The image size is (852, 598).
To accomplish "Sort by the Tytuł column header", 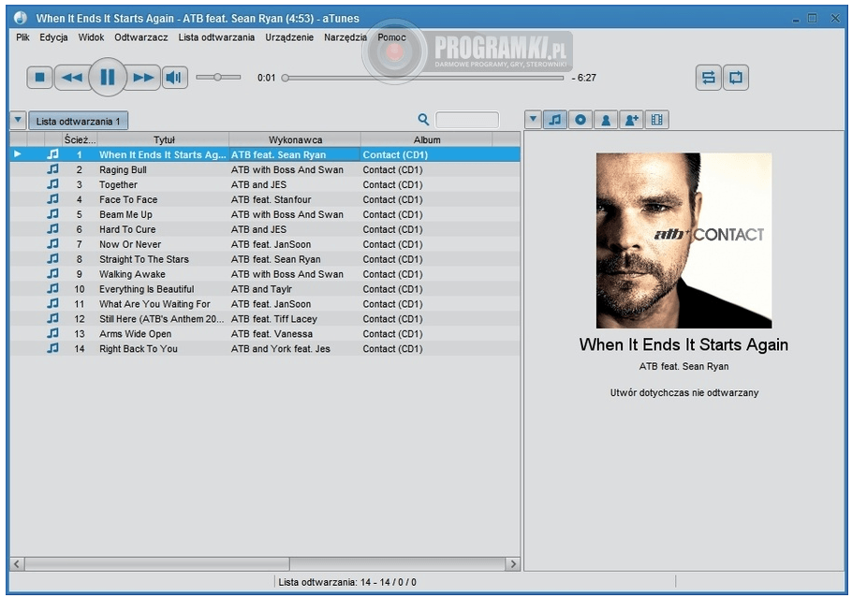I will tap(163, 139).
